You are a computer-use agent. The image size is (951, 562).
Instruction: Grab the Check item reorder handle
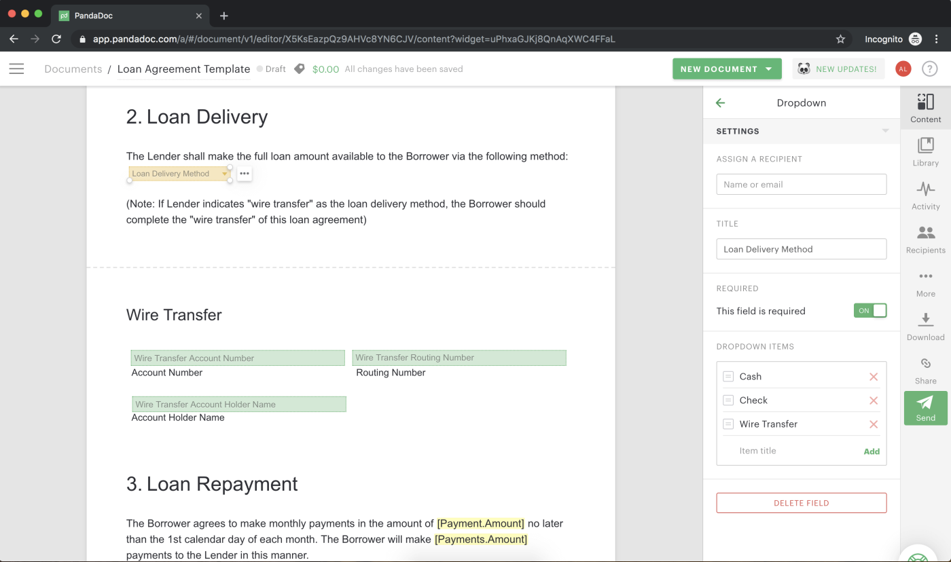coord(728,400)
